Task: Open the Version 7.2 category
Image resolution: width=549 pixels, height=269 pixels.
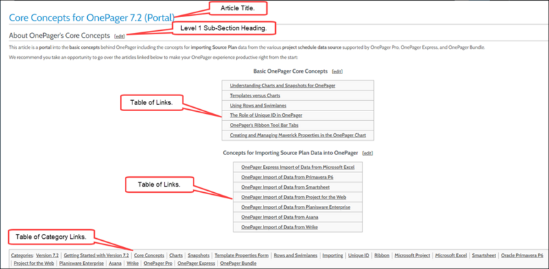Action: click(47, 256)
